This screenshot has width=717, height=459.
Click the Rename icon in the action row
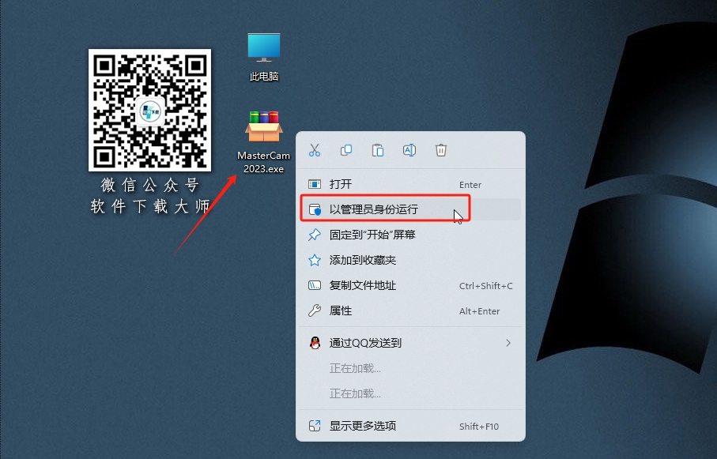coord(409,150)
